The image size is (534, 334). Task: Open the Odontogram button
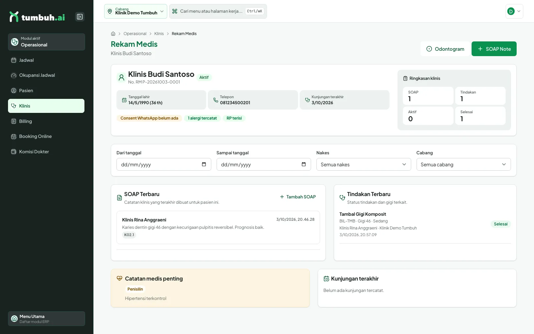tap(445, 49)
